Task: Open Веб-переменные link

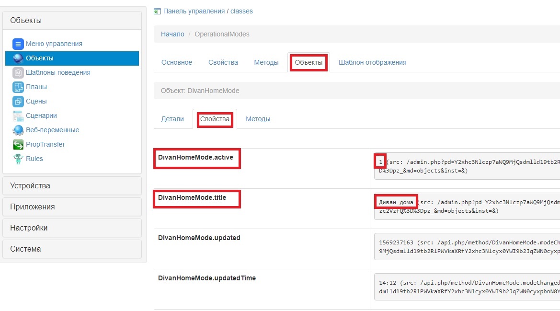Action: [x=53, y=130]
